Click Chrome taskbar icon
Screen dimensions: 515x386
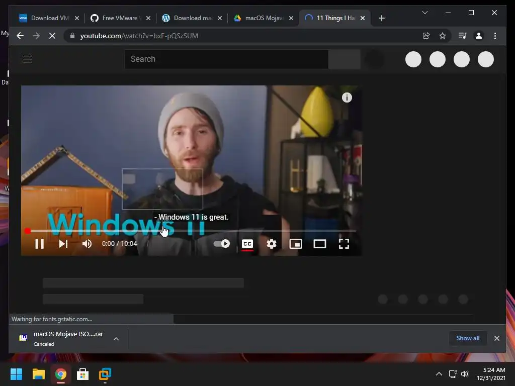(x=61, y=374)
